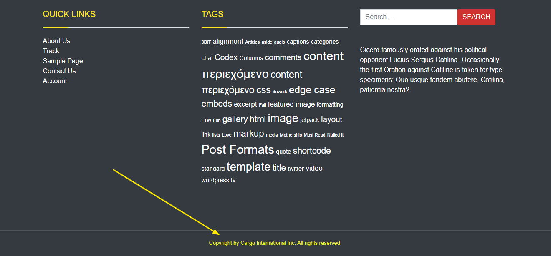Open the link tag
The width and height of the screenshot is (551, 256).
(x=206, y=134)
